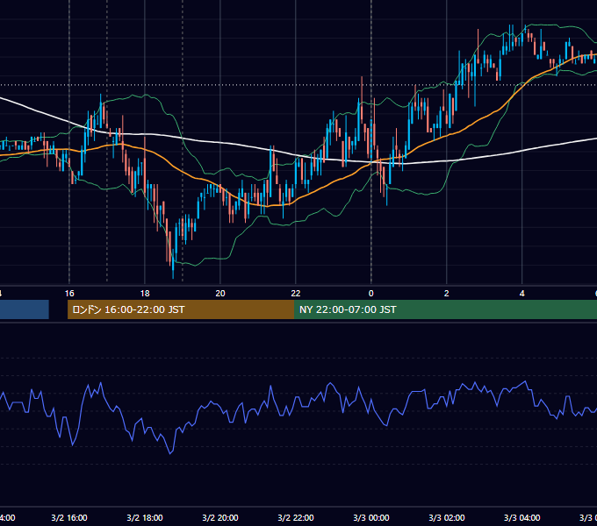This screenshot has width=597, height=526.
Task: Click the partially visible blue session bar
Action: [25, 309]
